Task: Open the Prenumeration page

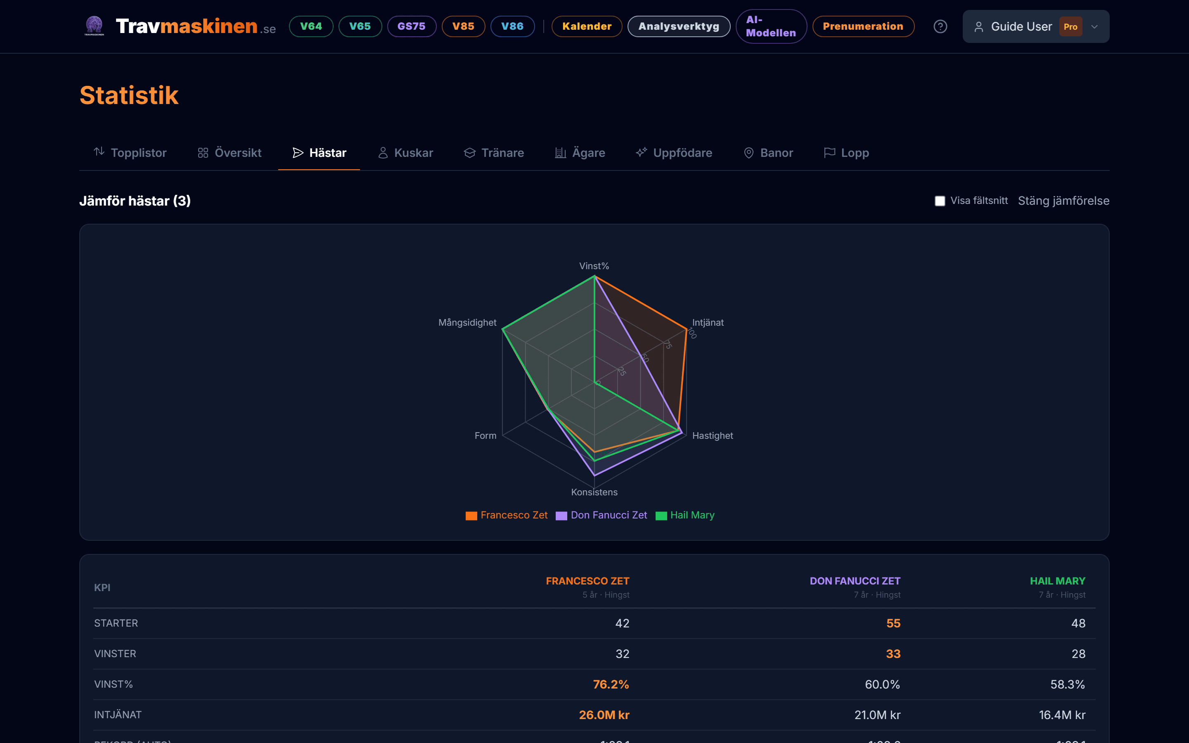Action: pyautogui.click(x=863, y=26)
